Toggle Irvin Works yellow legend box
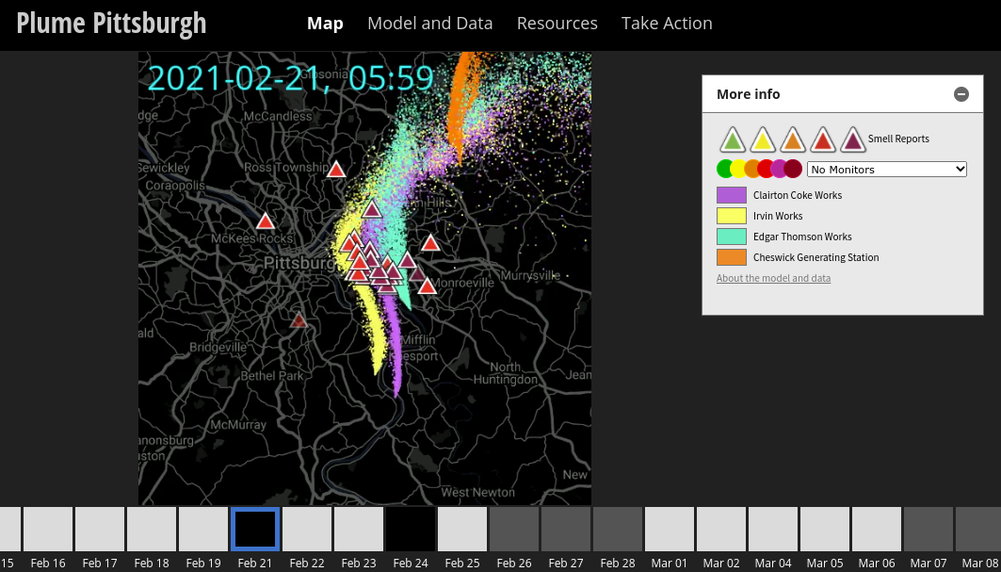This screenshot has height=572, width=1001. click(732, 216)
